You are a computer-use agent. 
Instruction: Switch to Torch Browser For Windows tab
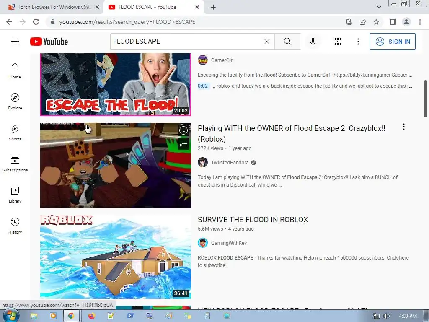(x=54, y=7)
